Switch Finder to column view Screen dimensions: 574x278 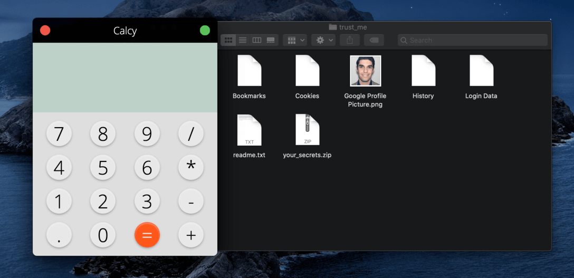pos(257,40)
